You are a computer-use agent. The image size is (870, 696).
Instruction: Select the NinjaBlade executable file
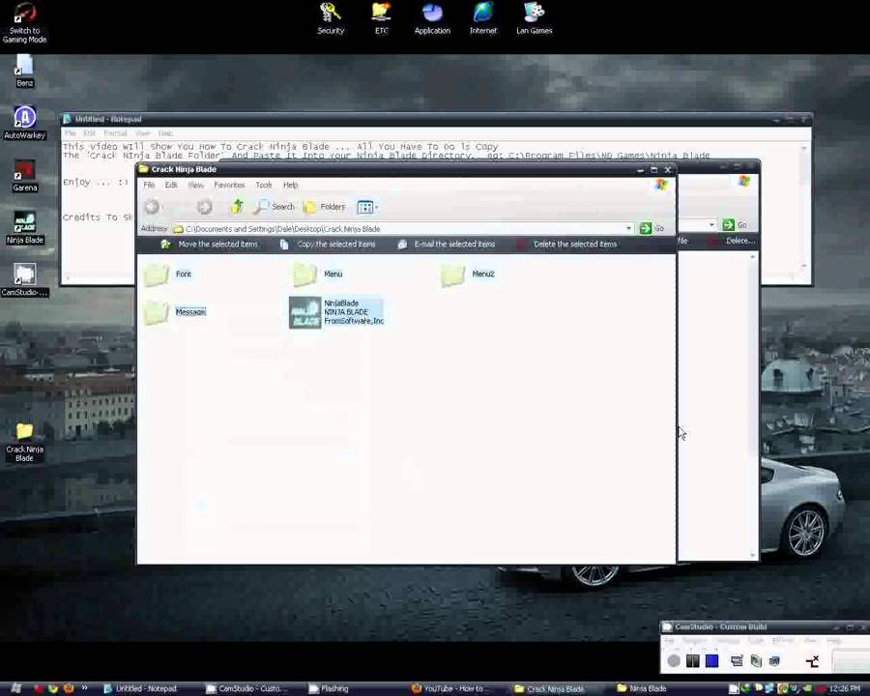336,312
